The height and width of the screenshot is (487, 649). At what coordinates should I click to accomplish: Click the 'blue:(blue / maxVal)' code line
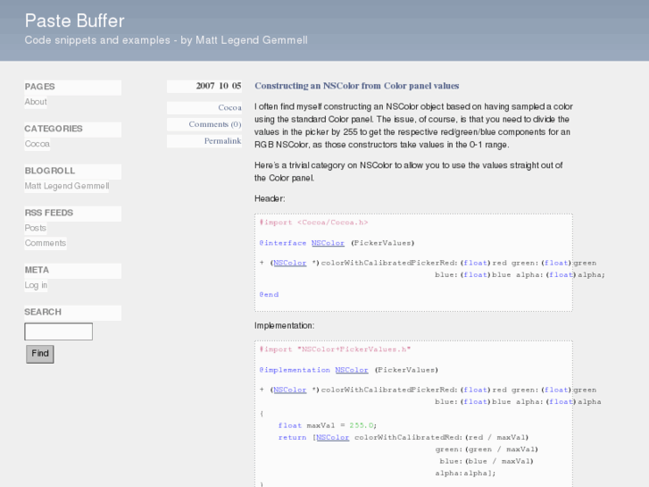[x=487, y=461]
